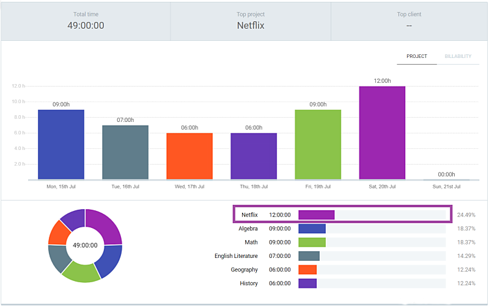The width and height of the screenshot is (489, 306).
Task: Click the Math green progress bar
Action: tap(312, 242)
